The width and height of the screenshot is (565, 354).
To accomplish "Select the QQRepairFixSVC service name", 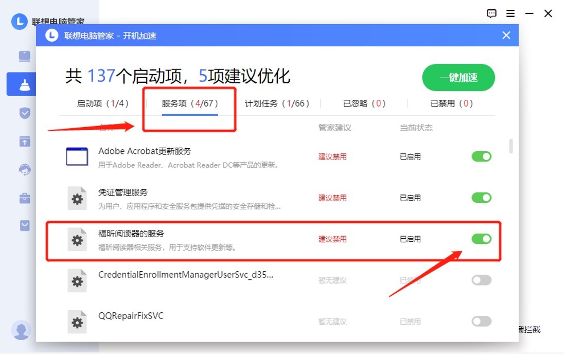I will click(131, 316).
